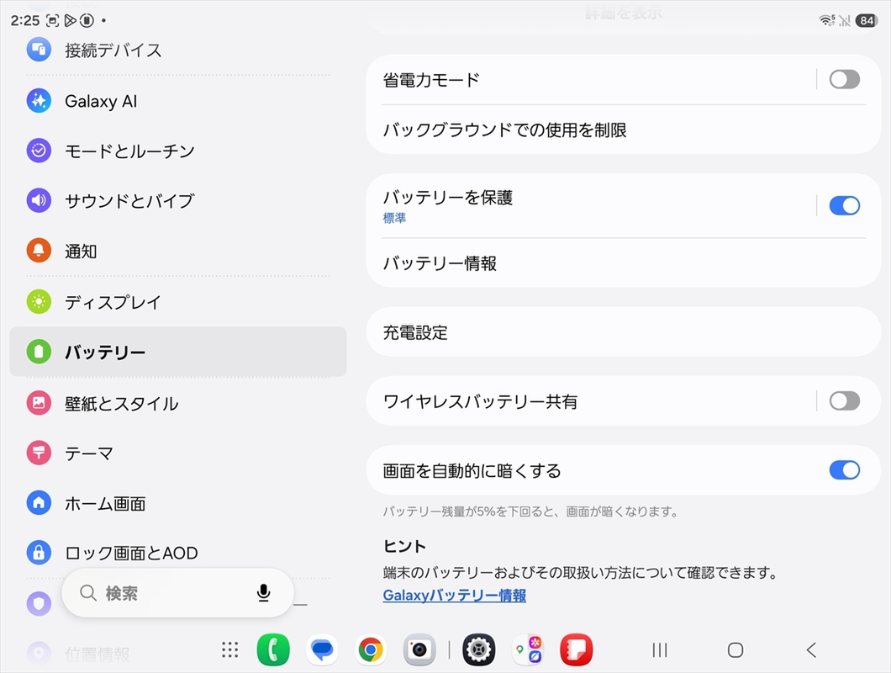Open the Settings gear app in taskbar
Image resolution: width=891 pixels, height=673 pixels.
click(478, 649)
